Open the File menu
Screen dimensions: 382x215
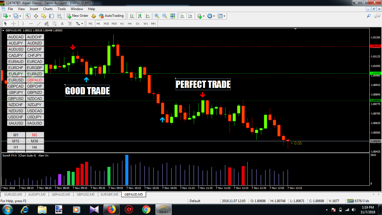[10, 9]
